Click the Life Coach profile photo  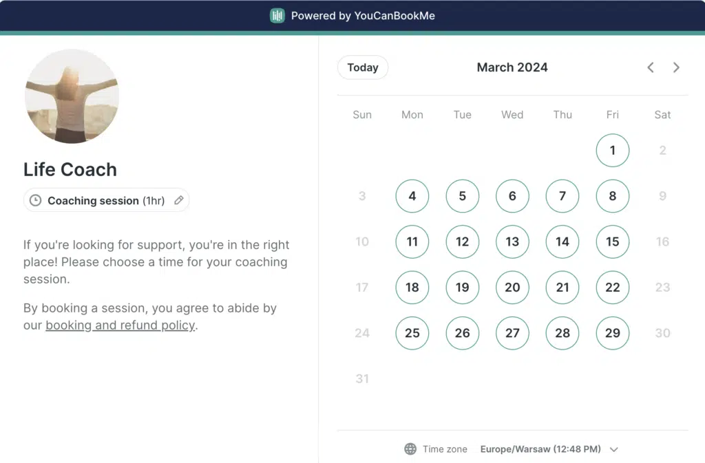coord(72,96)
